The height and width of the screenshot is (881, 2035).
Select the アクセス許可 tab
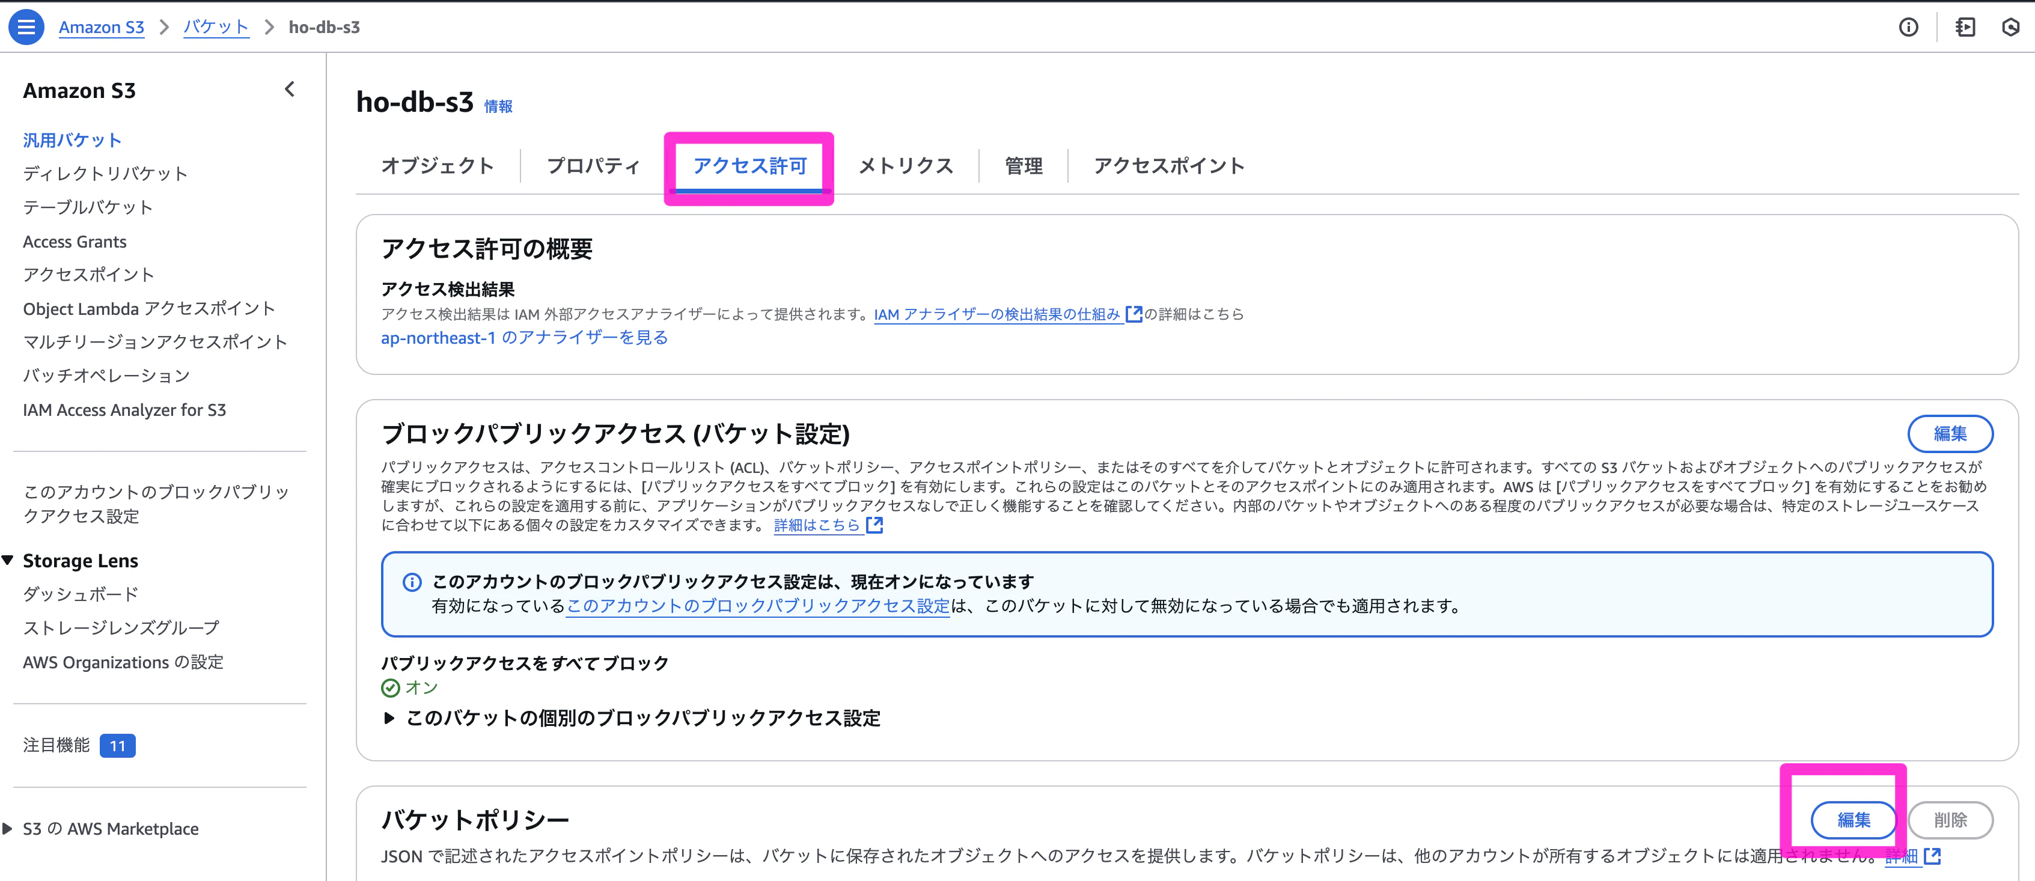749,166
